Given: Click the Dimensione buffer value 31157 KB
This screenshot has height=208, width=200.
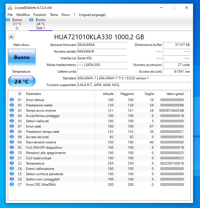Looking at the screenshot, I should pos(177,45).
